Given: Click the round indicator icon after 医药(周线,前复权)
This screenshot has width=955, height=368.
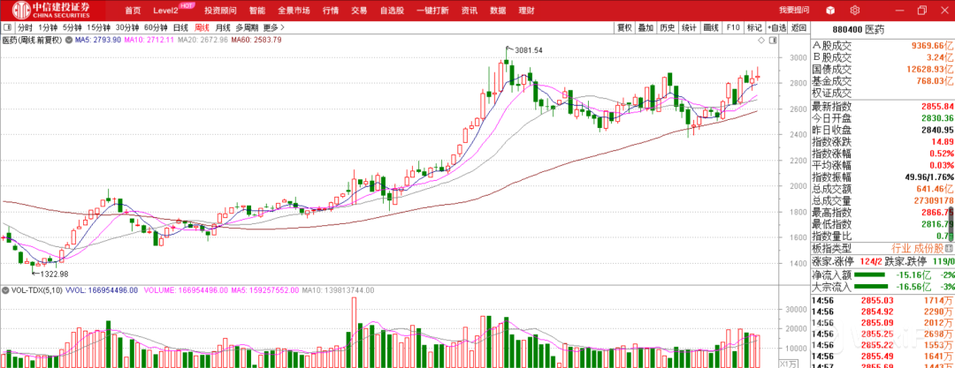Looking at the screenshot, I should pos(67,40).
